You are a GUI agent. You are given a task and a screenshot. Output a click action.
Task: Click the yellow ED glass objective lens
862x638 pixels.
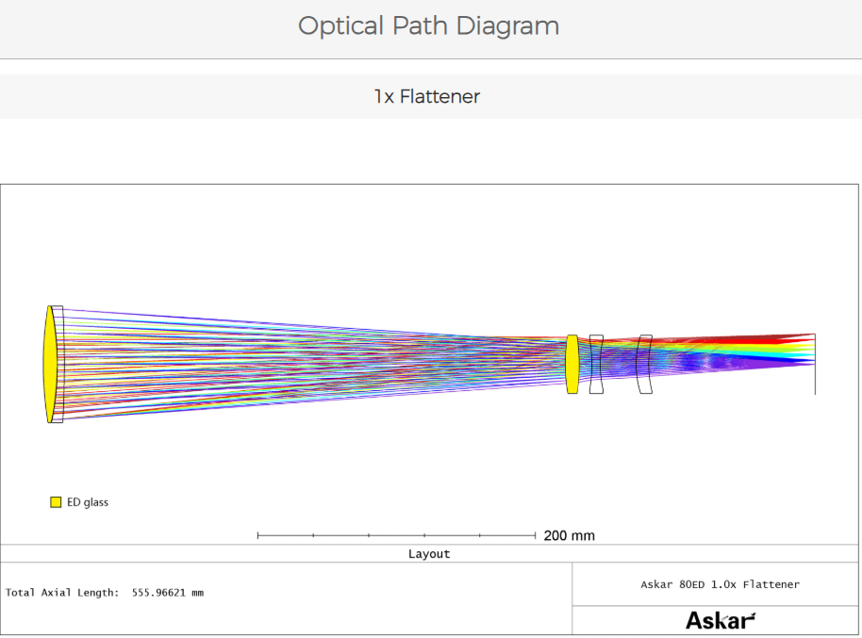click(49, 364)
